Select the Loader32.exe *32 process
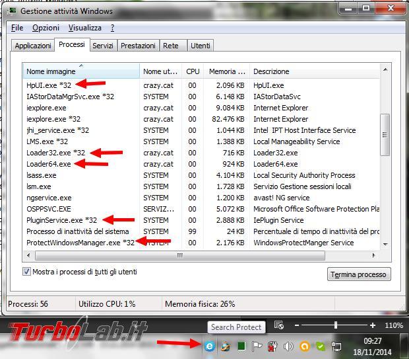The height and width of the screenshot is (359, 409). [201, 153]
